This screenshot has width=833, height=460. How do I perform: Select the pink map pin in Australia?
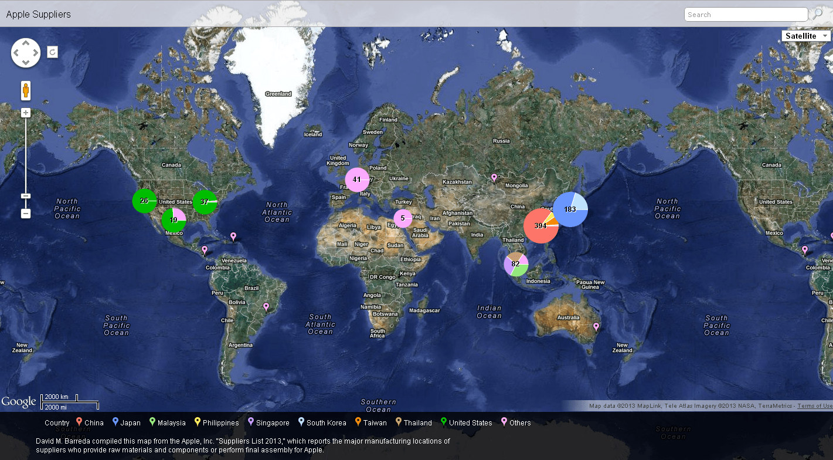coord(596,327)
